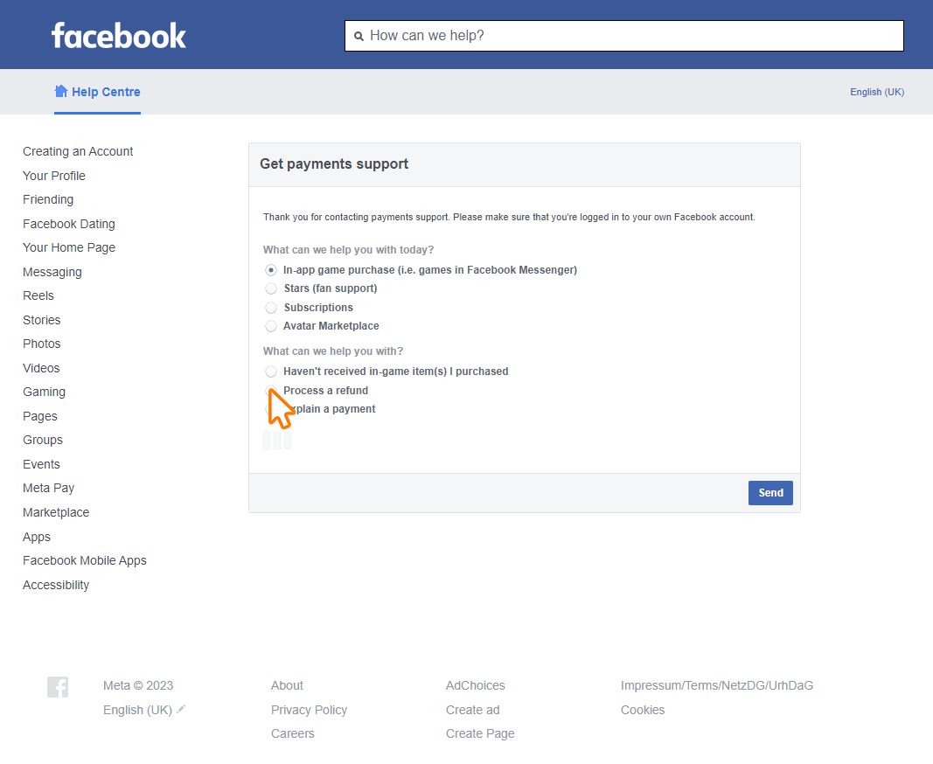Select the Avatar Marketplace radio button

[271, 326]
